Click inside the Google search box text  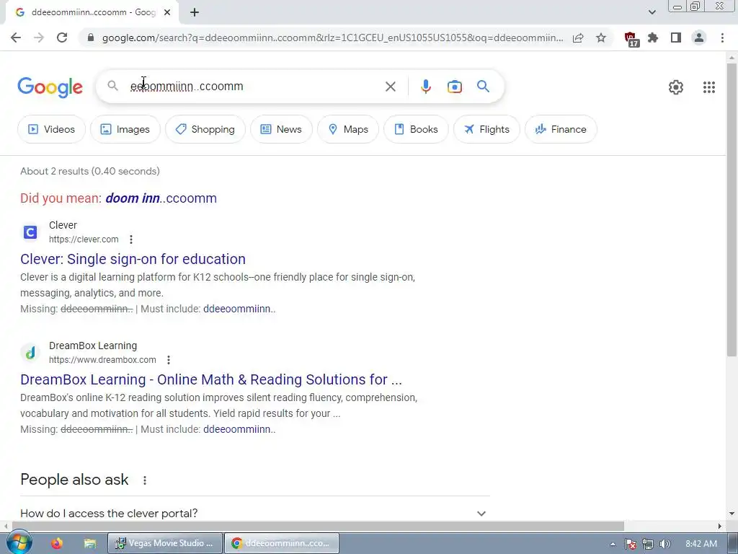187,87
